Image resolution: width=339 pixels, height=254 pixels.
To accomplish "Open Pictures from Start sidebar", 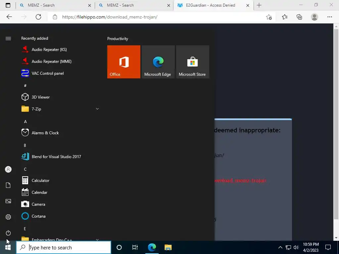I will tap(8, 201).
